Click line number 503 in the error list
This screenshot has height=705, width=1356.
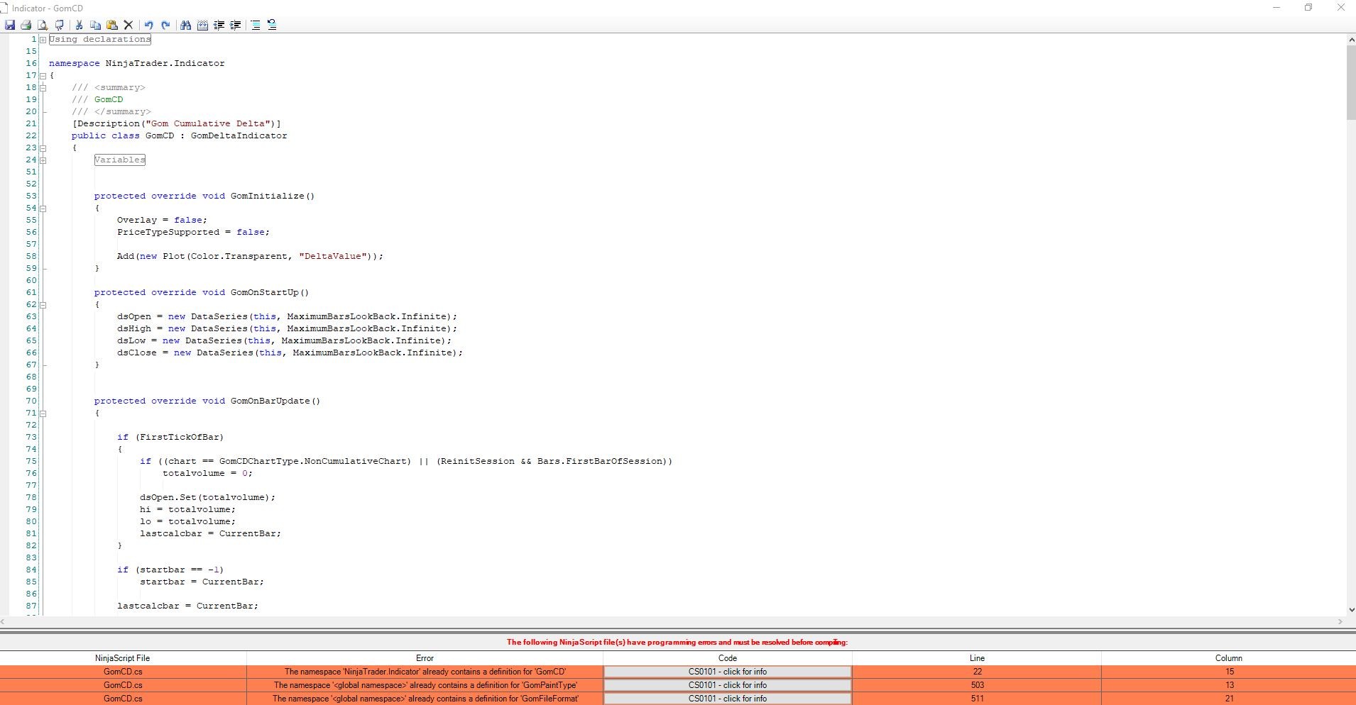tap(978, 685)
